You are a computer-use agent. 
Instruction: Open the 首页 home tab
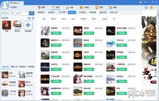pyautogui.click(x=42, y=7)
